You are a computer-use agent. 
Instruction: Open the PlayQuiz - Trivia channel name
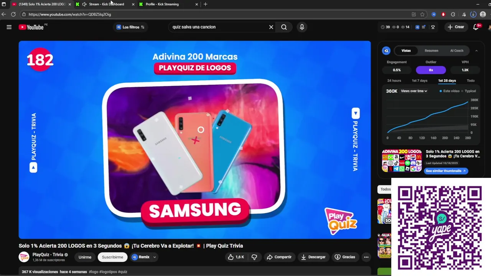click(x=48, y=255)
